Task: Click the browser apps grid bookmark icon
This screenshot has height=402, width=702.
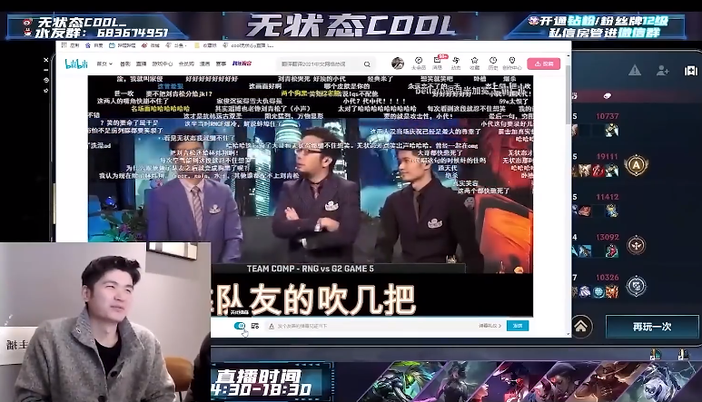Action: click(x=64, y=45)
